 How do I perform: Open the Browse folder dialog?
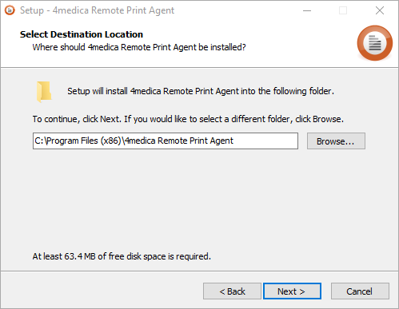[x=336, y=141]
